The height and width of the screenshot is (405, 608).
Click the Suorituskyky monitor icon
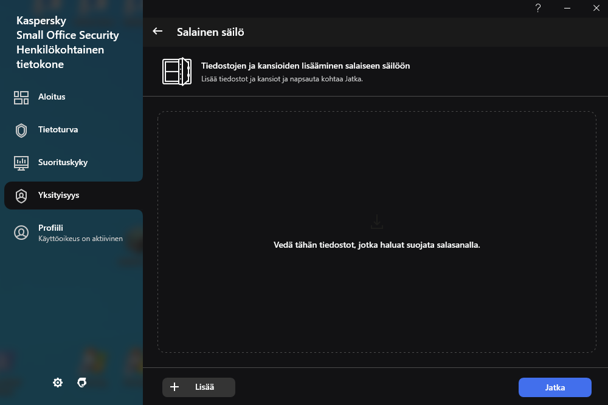pos(21,163)
